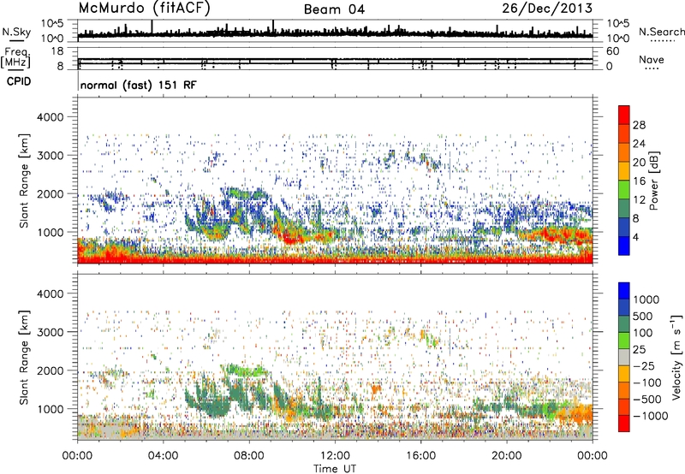Click the blue top of Velocity colorbar

(x=624, y=291)
